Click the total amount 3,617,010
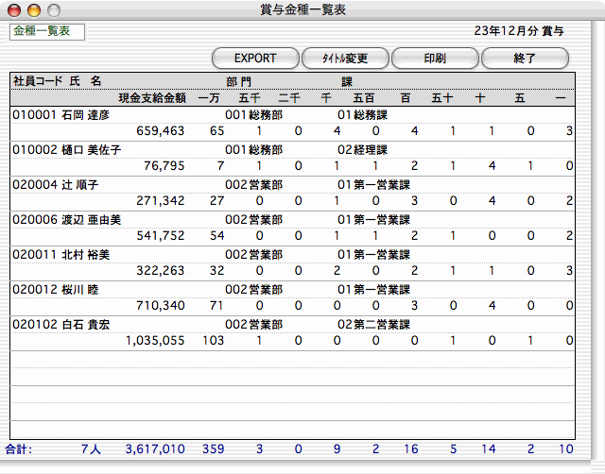Image resolution: width=605 pixels, height=474 pixels. [155, 449]
